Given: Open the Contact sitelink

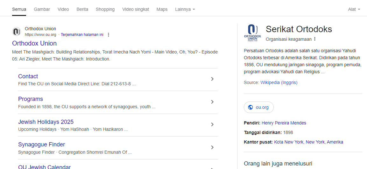Looking at the screenshot, I should click(x=28, y=76).
